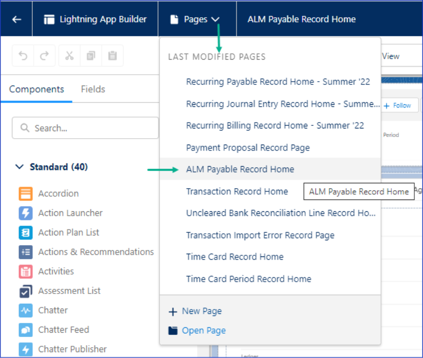Click the back arrow icon
423x358 pixels.
coord(17,19)
